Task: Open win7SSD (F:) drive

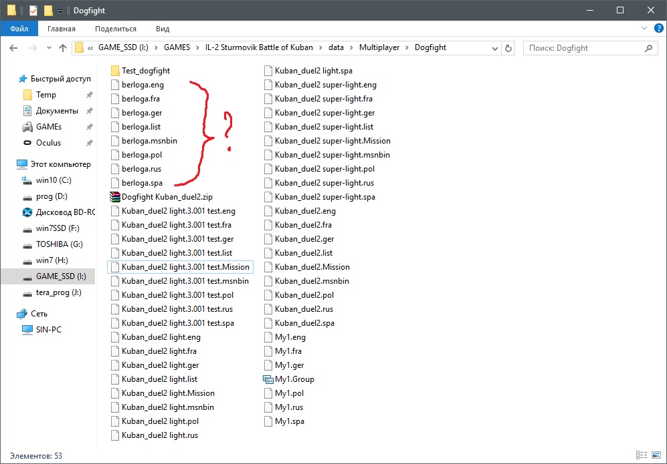Action: click(58, 228)
